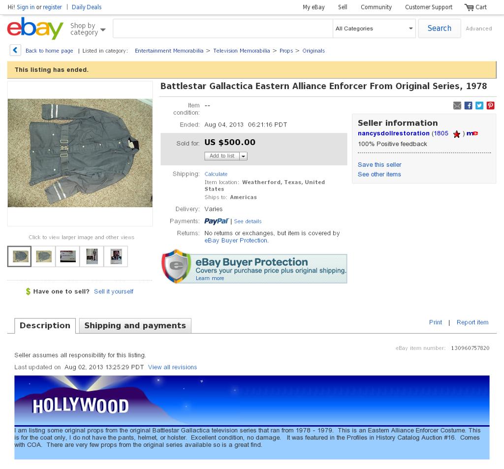504x469 pixels.
Task: Share listing via email icon
Action: tap(457, 105)
